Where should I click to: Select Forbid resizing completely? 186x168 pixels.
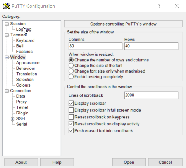pos(96,77)
